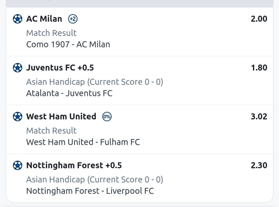Open the Nottingham Forest - Liverpool FC match
The image size is (279, 207).
90,191
